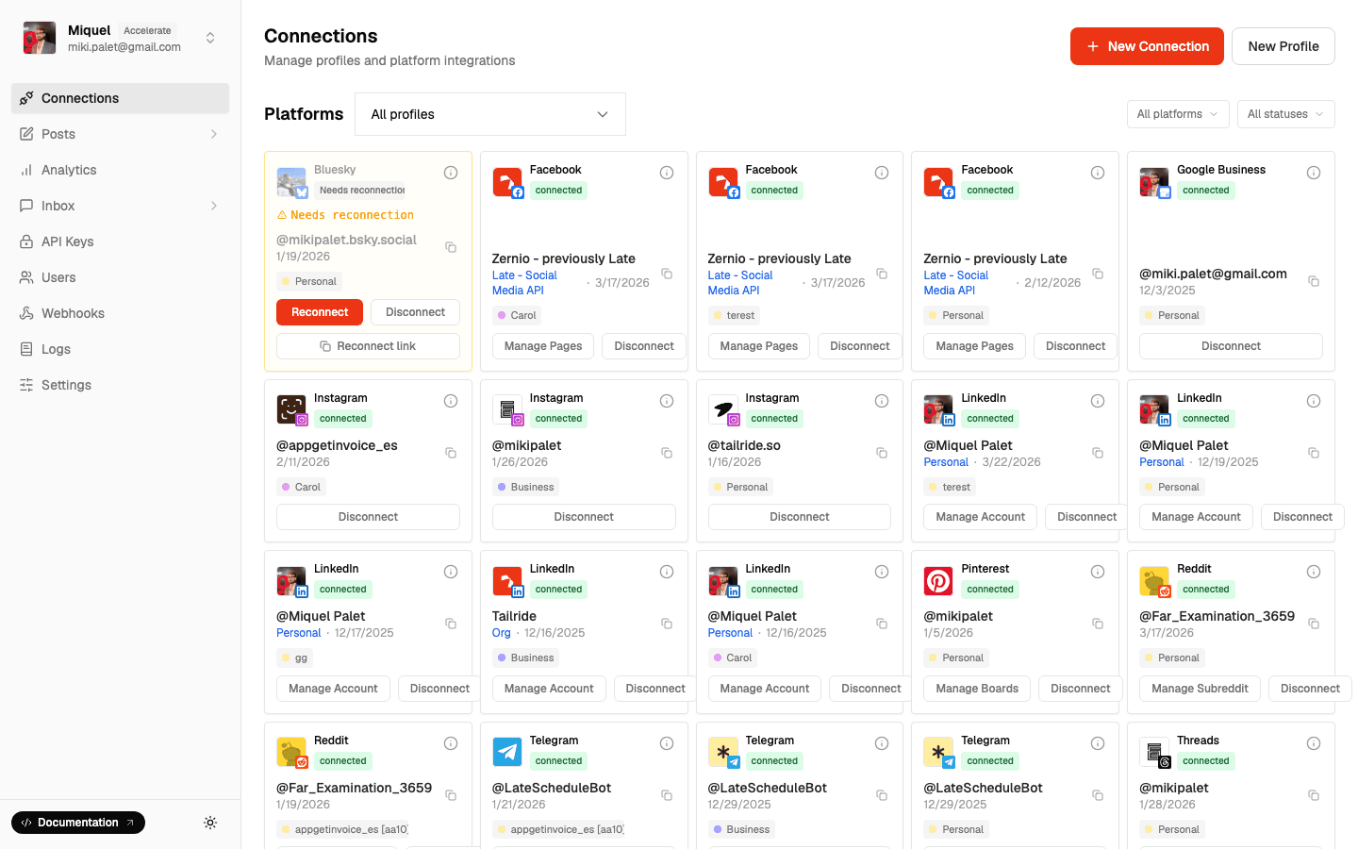Open the All platforms filter dropdown

[x=1177, y=113]
